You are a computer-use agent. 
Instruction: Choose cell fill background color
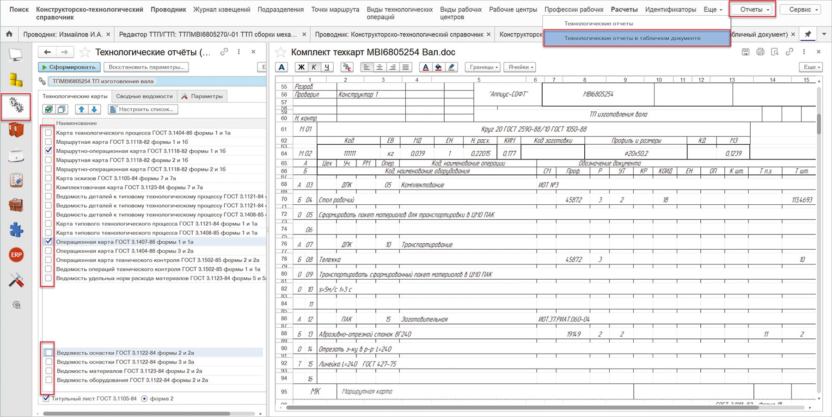click(439, 67)
